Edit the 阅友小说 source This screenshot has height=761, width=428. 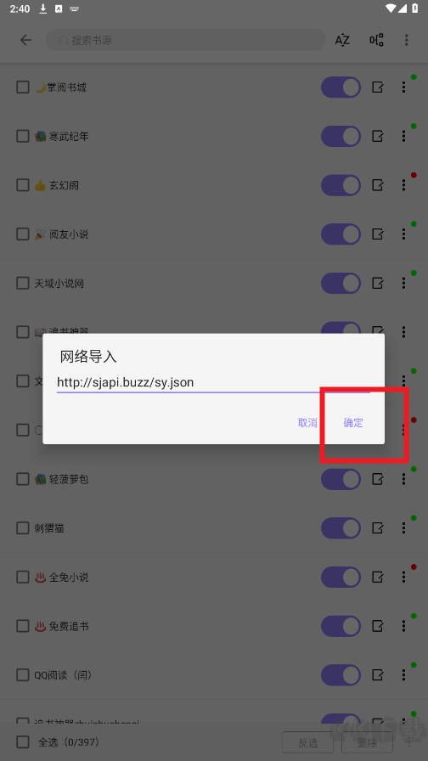point(378,234)
